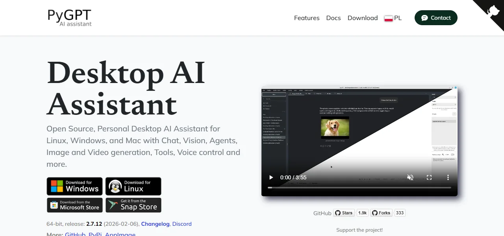Click the video progress bar
Screen dimensions: 504x236
tap(359, 188)
